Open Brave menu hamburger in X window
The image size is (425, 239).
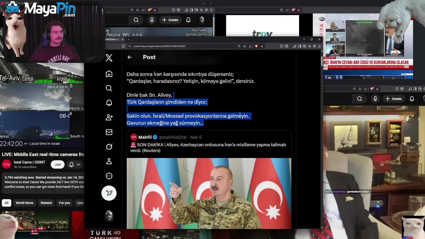click(319, 46)
